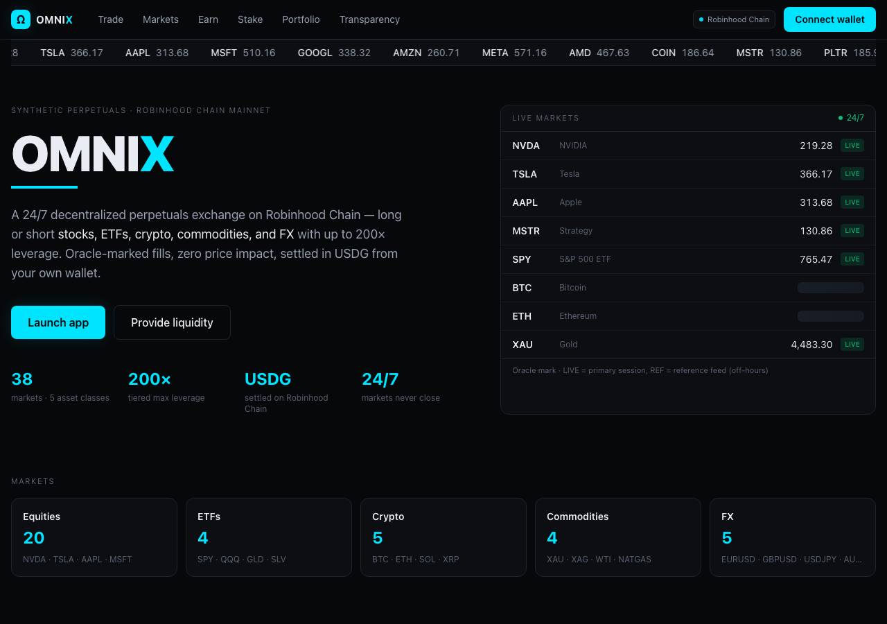The height and width of the screenshot is (624, 887).
Task: Open the ETFs market category card
Action: click(269, 537)
